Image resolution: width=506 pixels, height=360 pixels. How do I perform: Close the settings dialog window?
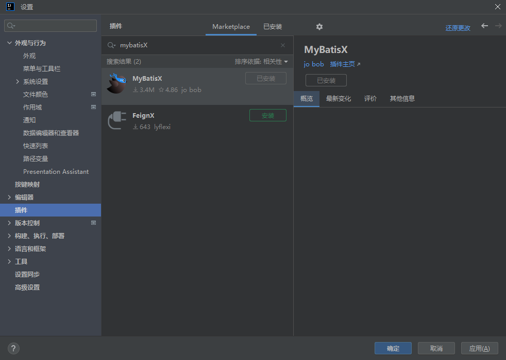(x=498, y=7)
